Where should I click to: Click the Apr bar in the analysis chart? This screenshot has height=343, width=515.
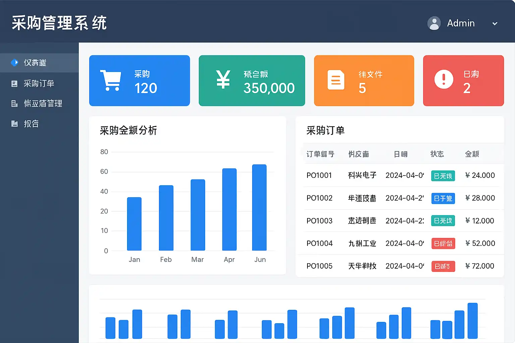pyautogui.click(x=229, y=209)
